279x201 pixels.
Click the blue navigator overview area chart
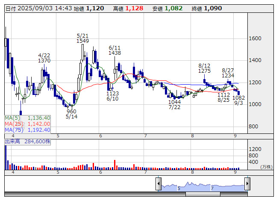(203, 187)
